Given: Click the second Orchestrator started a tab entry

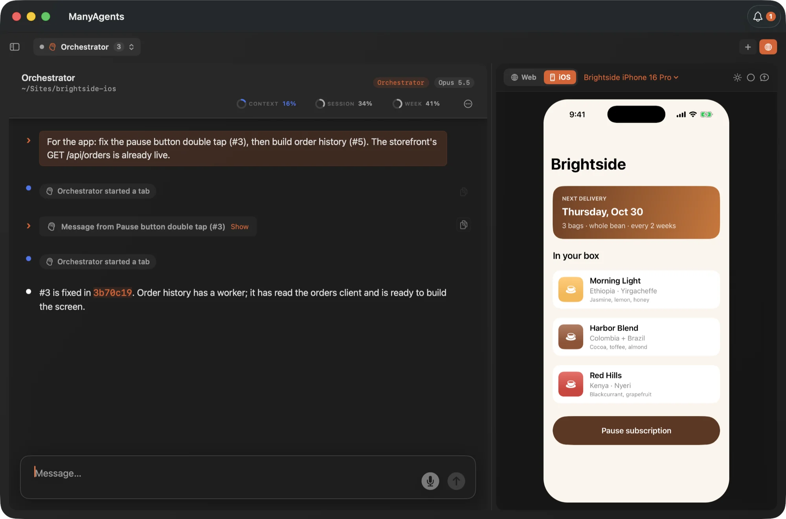Looking at the screenshot, I should (x=97, y=262).
